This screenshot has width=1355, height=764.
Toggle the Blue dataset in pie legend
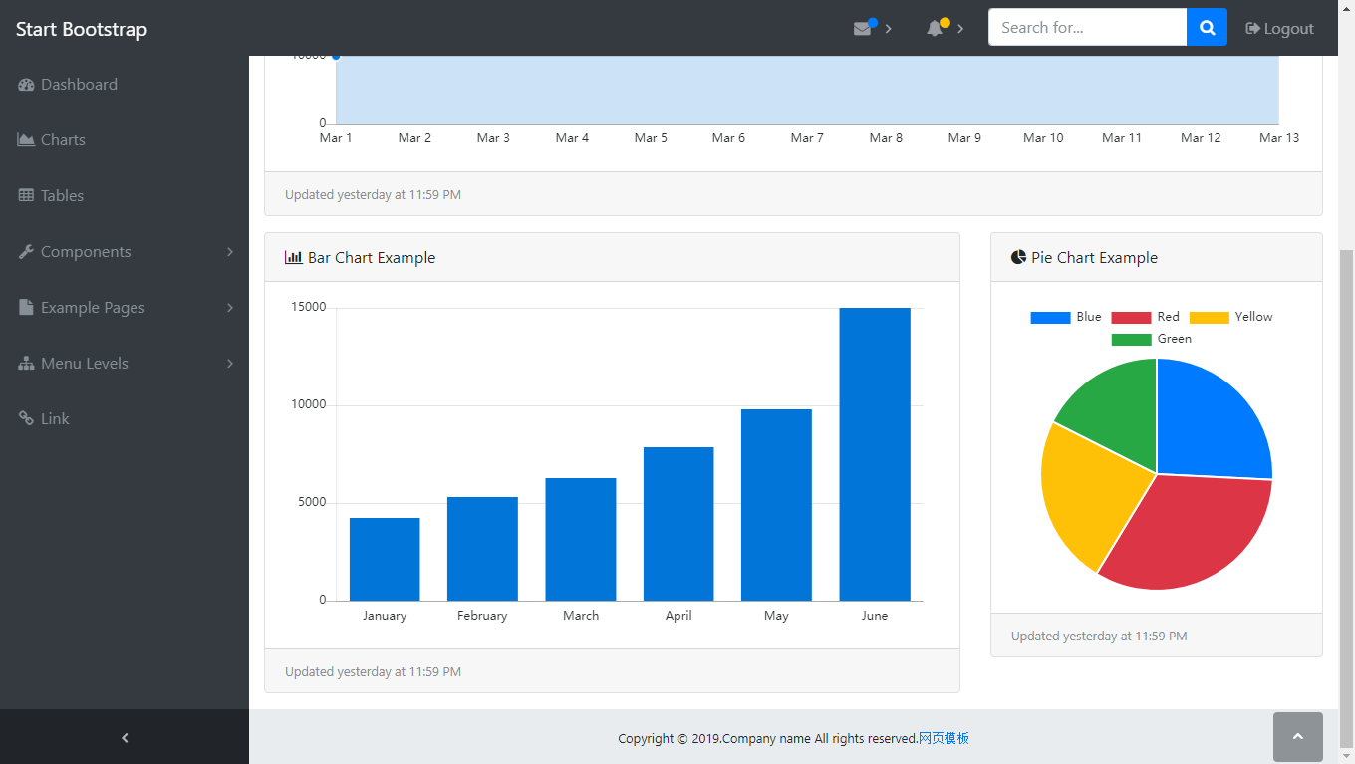pyautogui.click(x=1066, y=317)
